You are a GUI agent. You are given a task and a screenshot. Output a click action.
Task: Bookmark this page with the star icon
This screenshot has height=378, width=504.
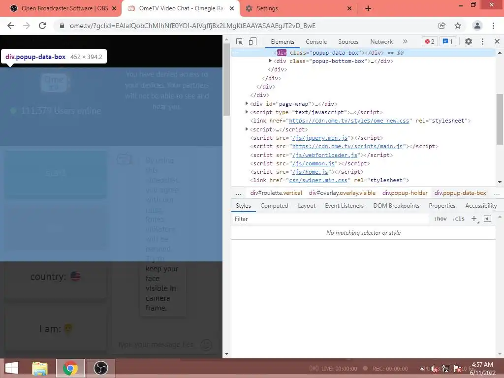458,26
